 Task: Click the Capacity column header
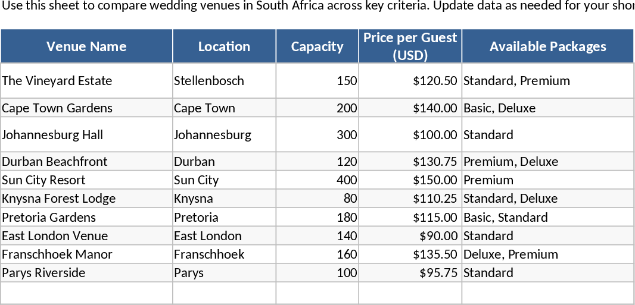(317, 46)
